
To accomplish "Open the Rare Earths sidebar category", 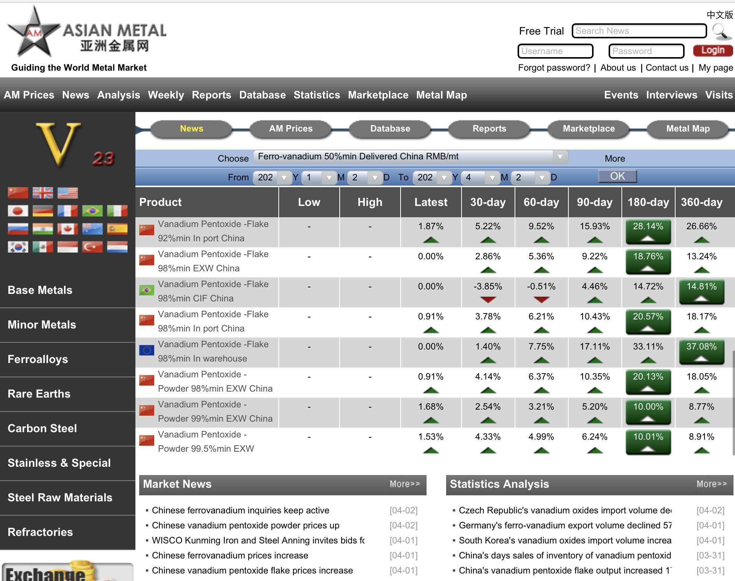I will (68, 394).
